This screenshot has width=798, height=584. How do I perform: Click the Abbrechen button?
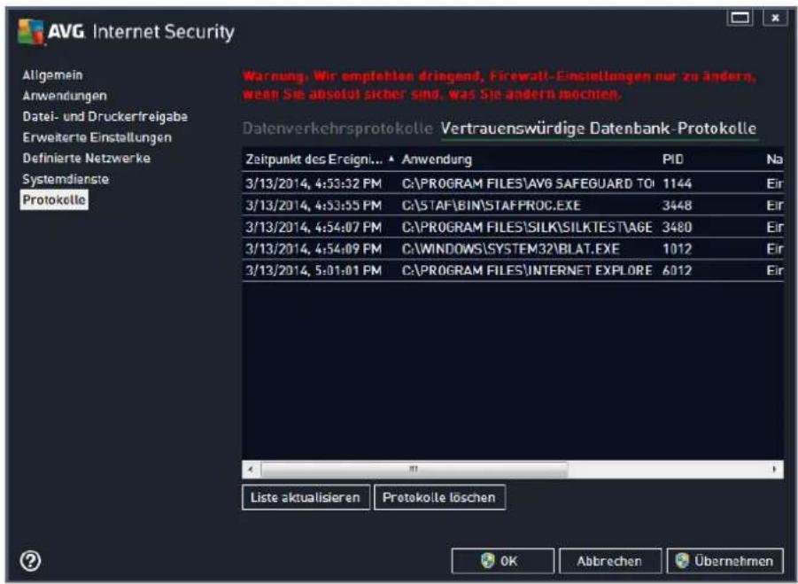[x=610, y=561]
